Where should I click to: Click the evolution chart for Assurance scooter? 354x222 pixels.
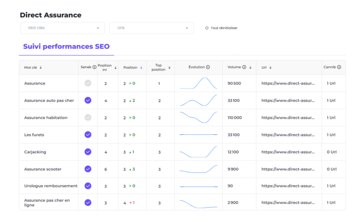click(x=198, y=169)
